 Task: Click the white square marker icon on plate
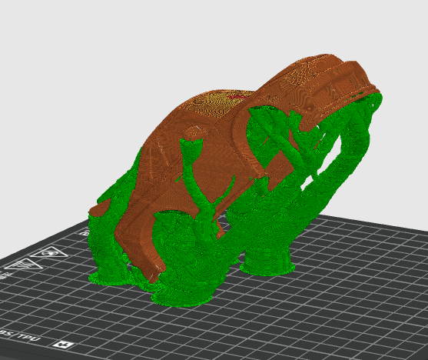click(63, 345)
